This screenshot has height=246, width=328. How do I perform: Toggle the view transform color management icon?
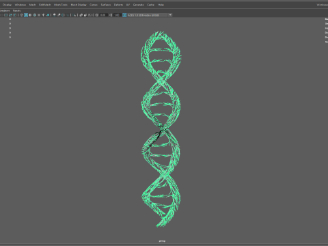coord(124,15)
